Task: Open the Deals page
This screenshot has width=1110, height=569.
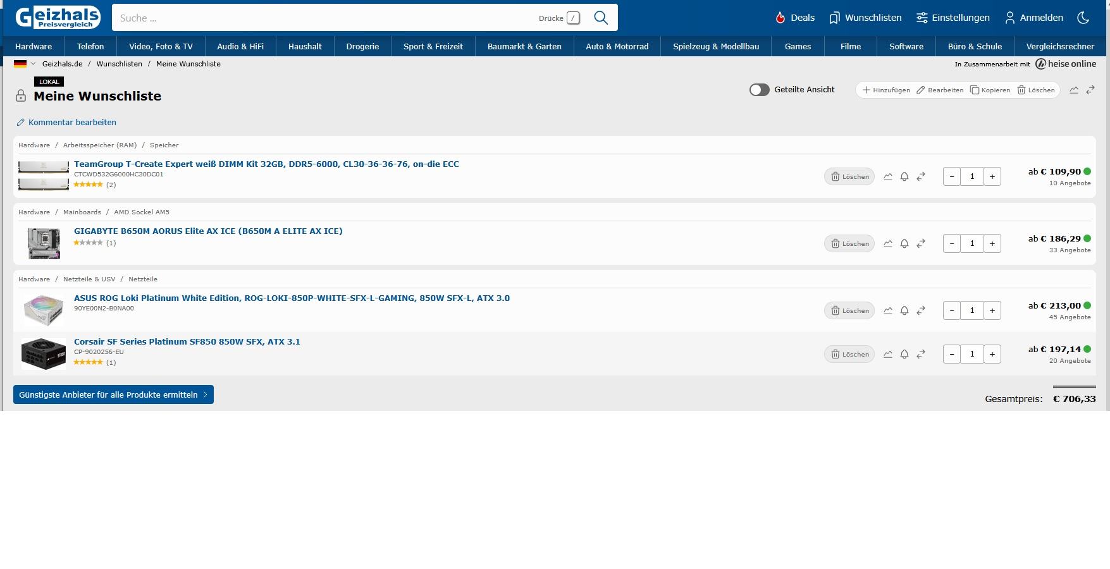Action: coord(795,18)
